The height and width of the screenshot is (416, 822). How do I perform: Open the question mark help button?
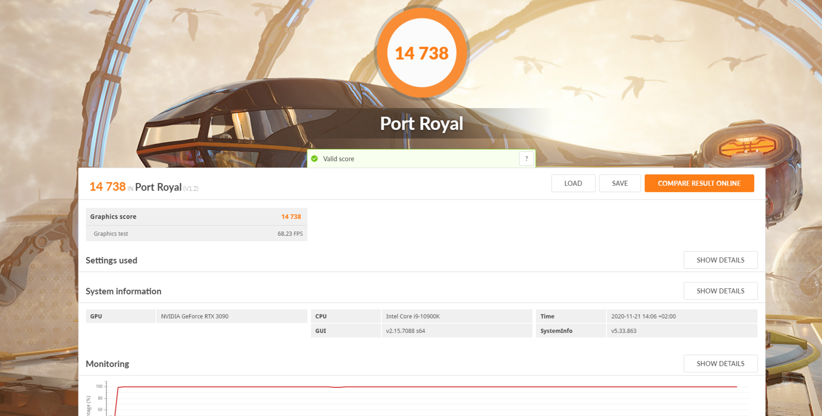tap(527, 159)
